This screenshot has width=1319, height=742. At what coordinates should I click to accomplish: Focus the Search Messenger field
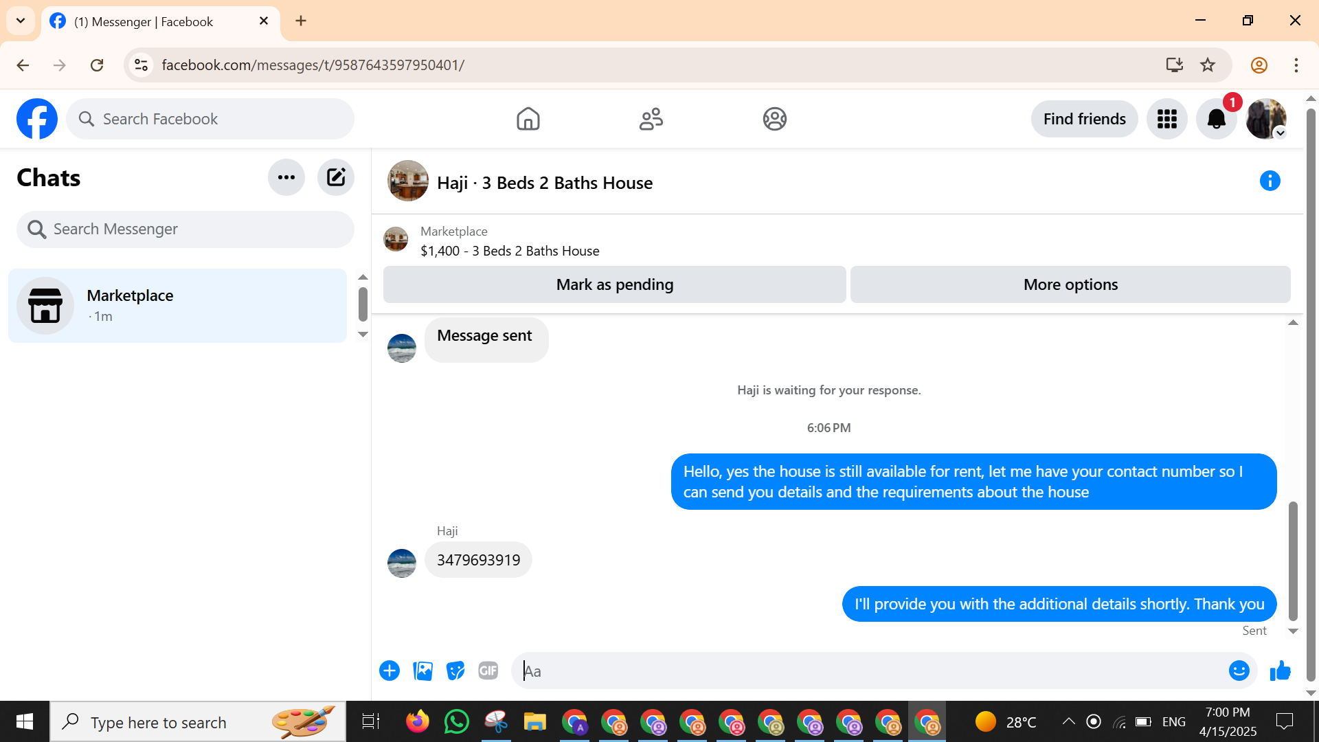[x=185, y=229]
